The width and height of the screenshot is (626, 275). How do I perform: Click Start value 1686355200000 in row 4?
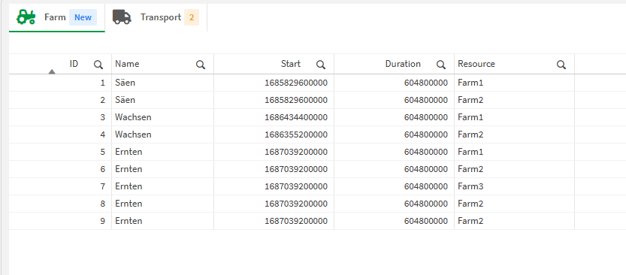(x=296, y=134)
